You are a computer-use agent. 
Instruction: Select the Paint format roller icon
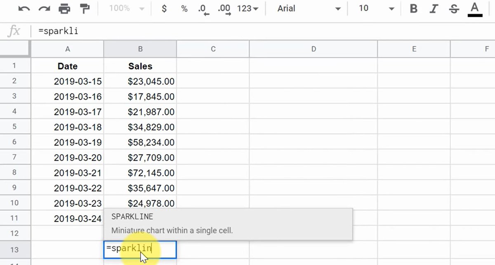[85, 9]
